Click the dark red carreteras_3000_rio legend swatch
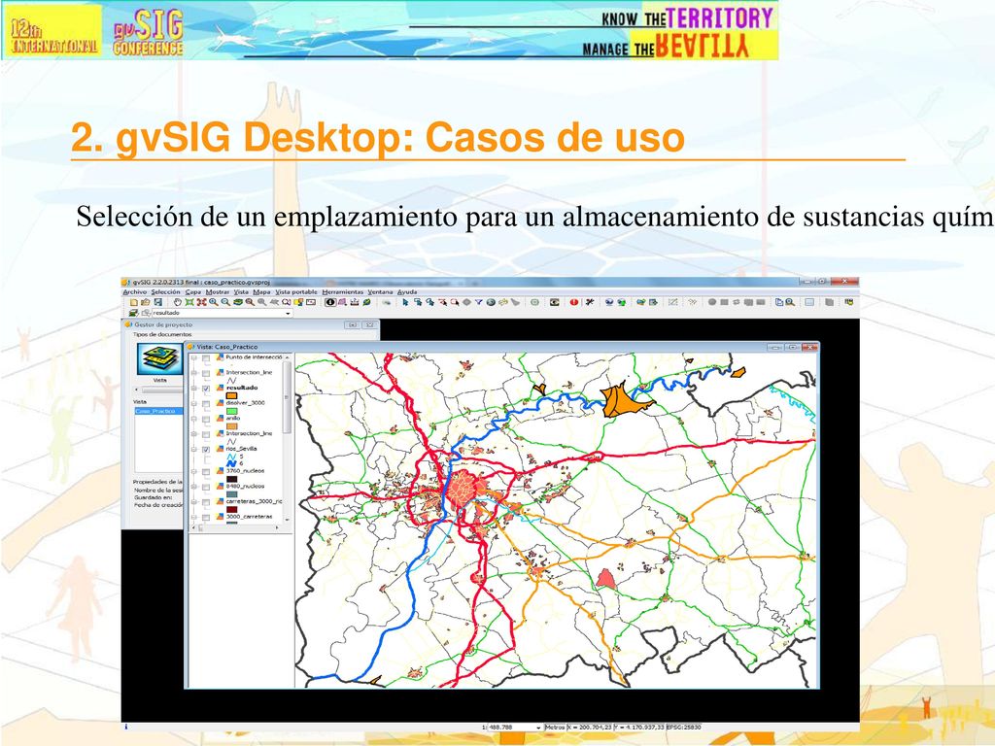 [231, 509]
